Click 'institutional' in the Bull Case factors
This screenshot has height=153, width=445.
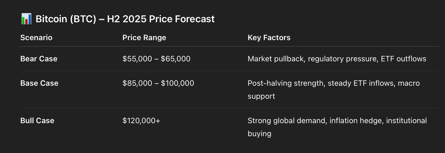tap(406, 121)
